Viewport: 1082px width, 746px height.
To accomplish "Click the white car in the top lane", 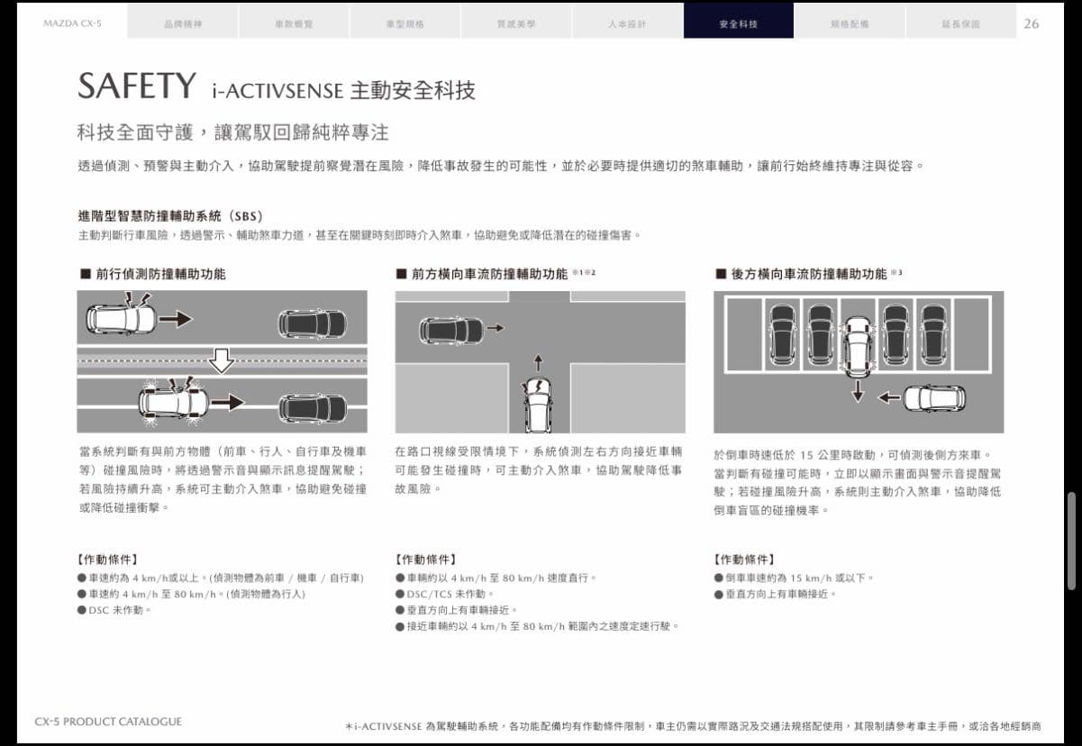I will tap(121, 318).
